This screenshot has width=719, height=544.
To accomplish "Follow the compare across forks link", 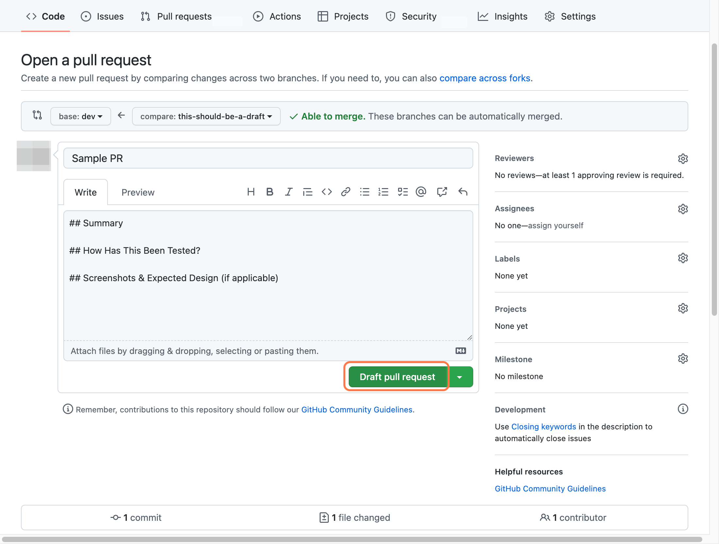I will [x=485, y=78].
